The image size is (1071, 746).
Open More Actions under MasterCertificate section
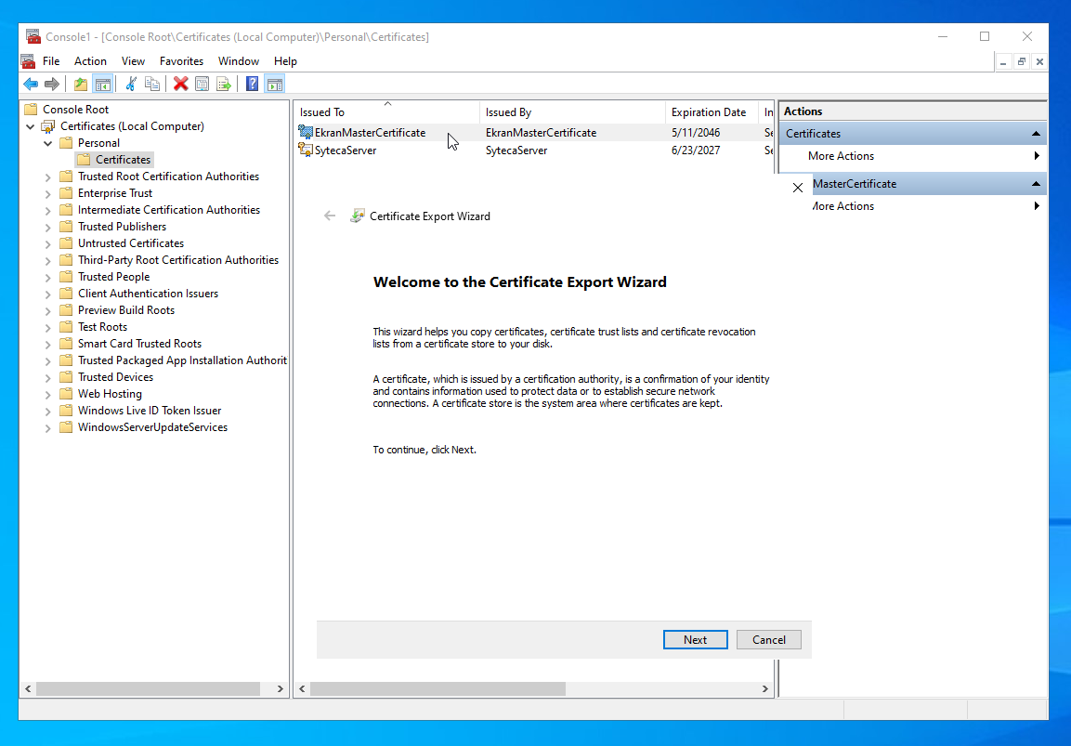point(929,205)
